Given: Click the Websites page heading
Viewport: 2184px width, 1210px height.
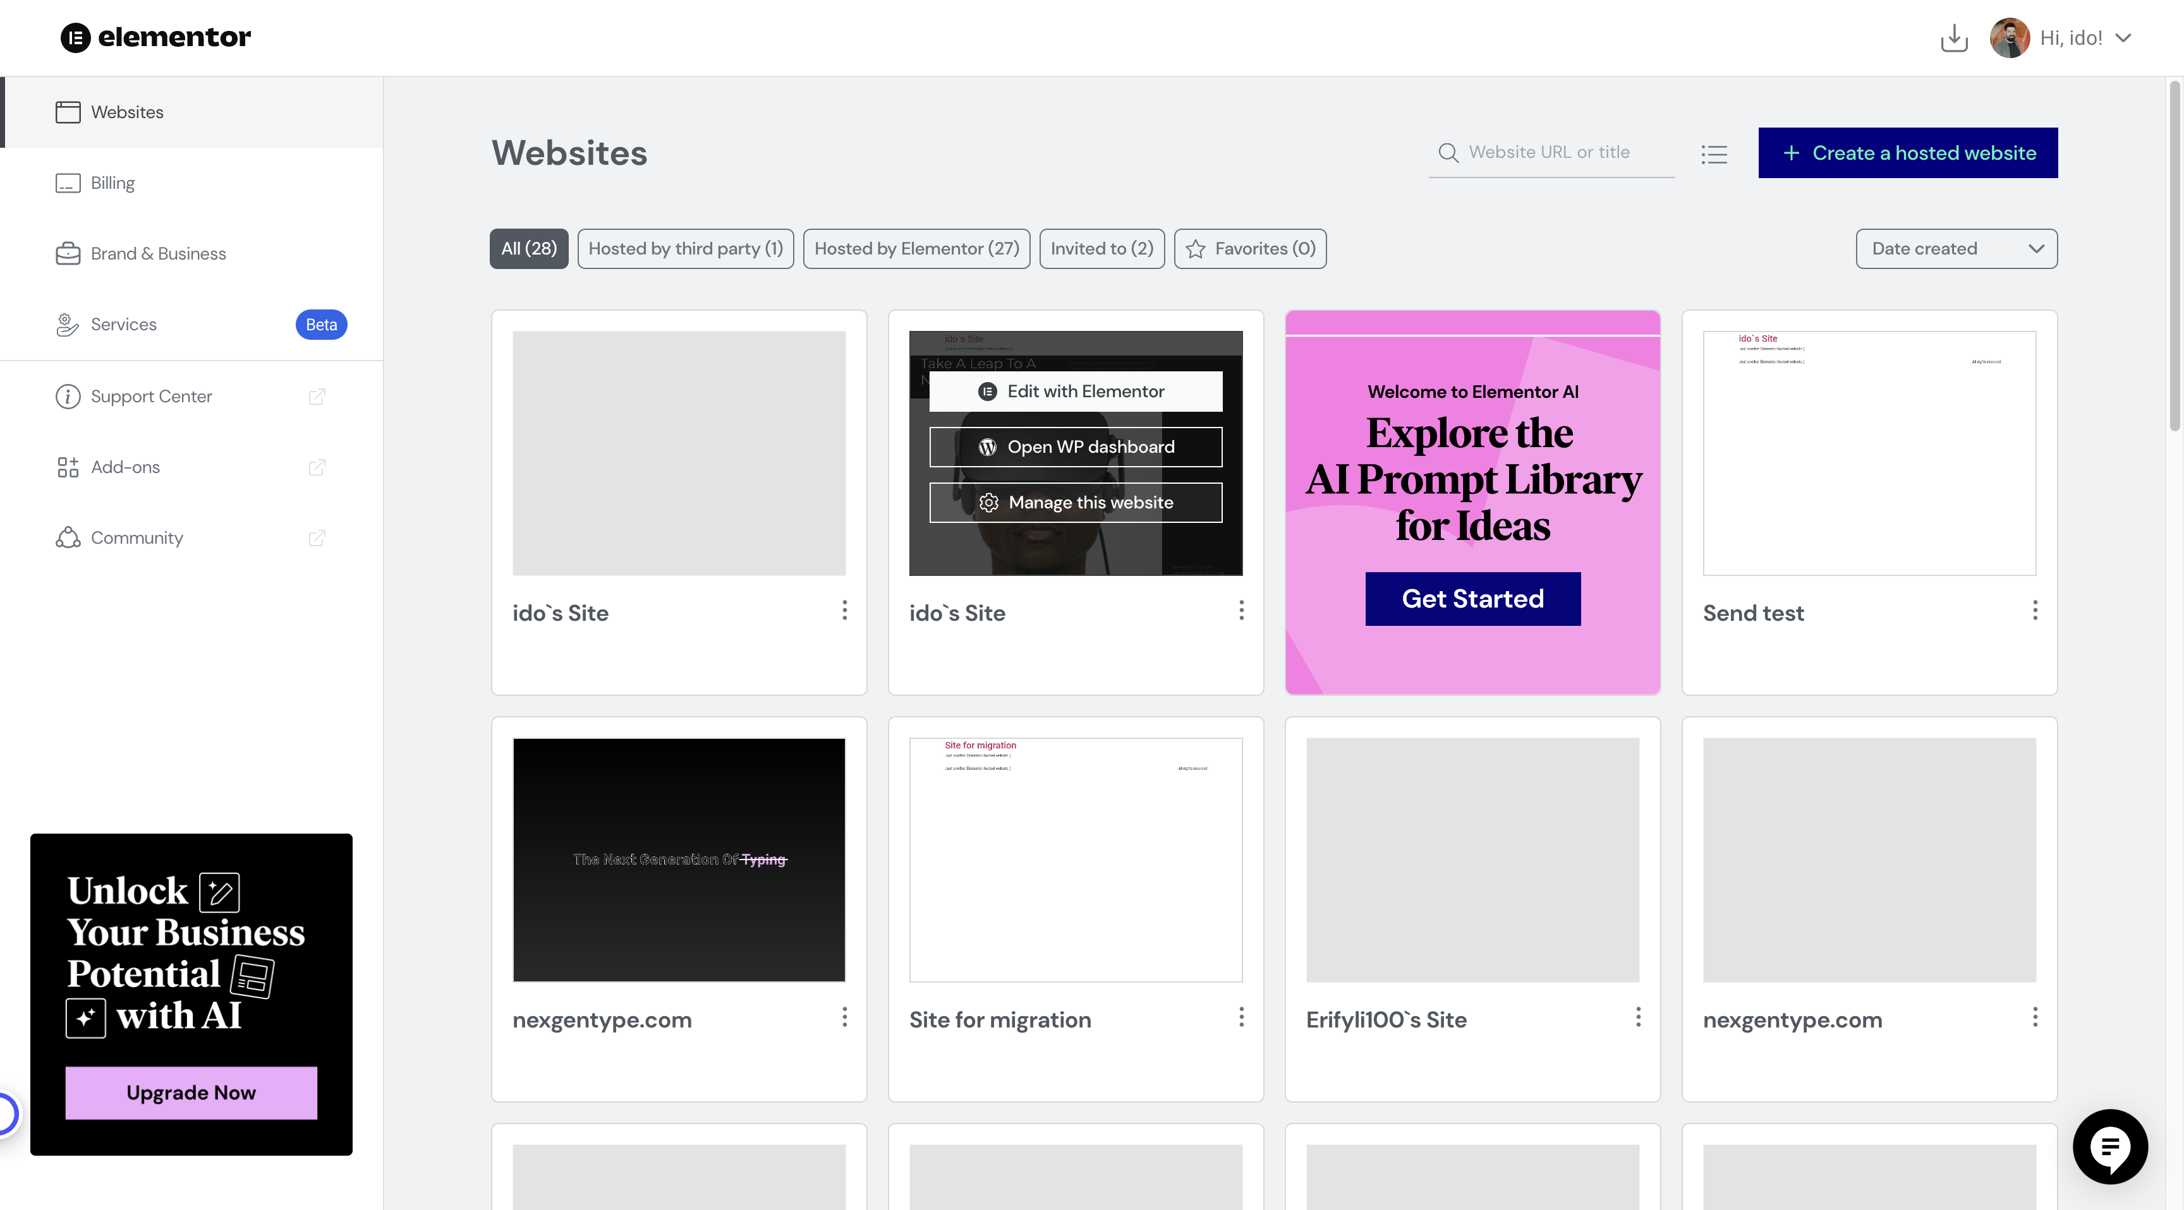Looking at the screenshot, I should click(x=569, y=153).
